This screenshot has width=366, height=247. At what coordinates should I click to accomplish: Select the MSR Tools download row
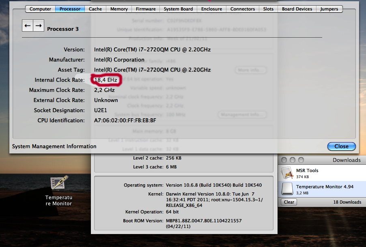click(x=322, y=173)
